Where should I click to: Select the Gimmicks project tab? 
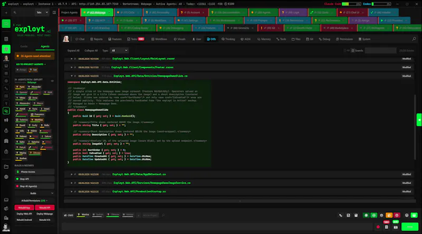tap(241, 28)
